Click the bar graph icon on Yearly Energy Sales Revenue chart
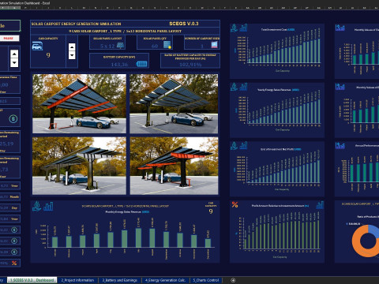 pyautogui.click(x=243, y=87)
